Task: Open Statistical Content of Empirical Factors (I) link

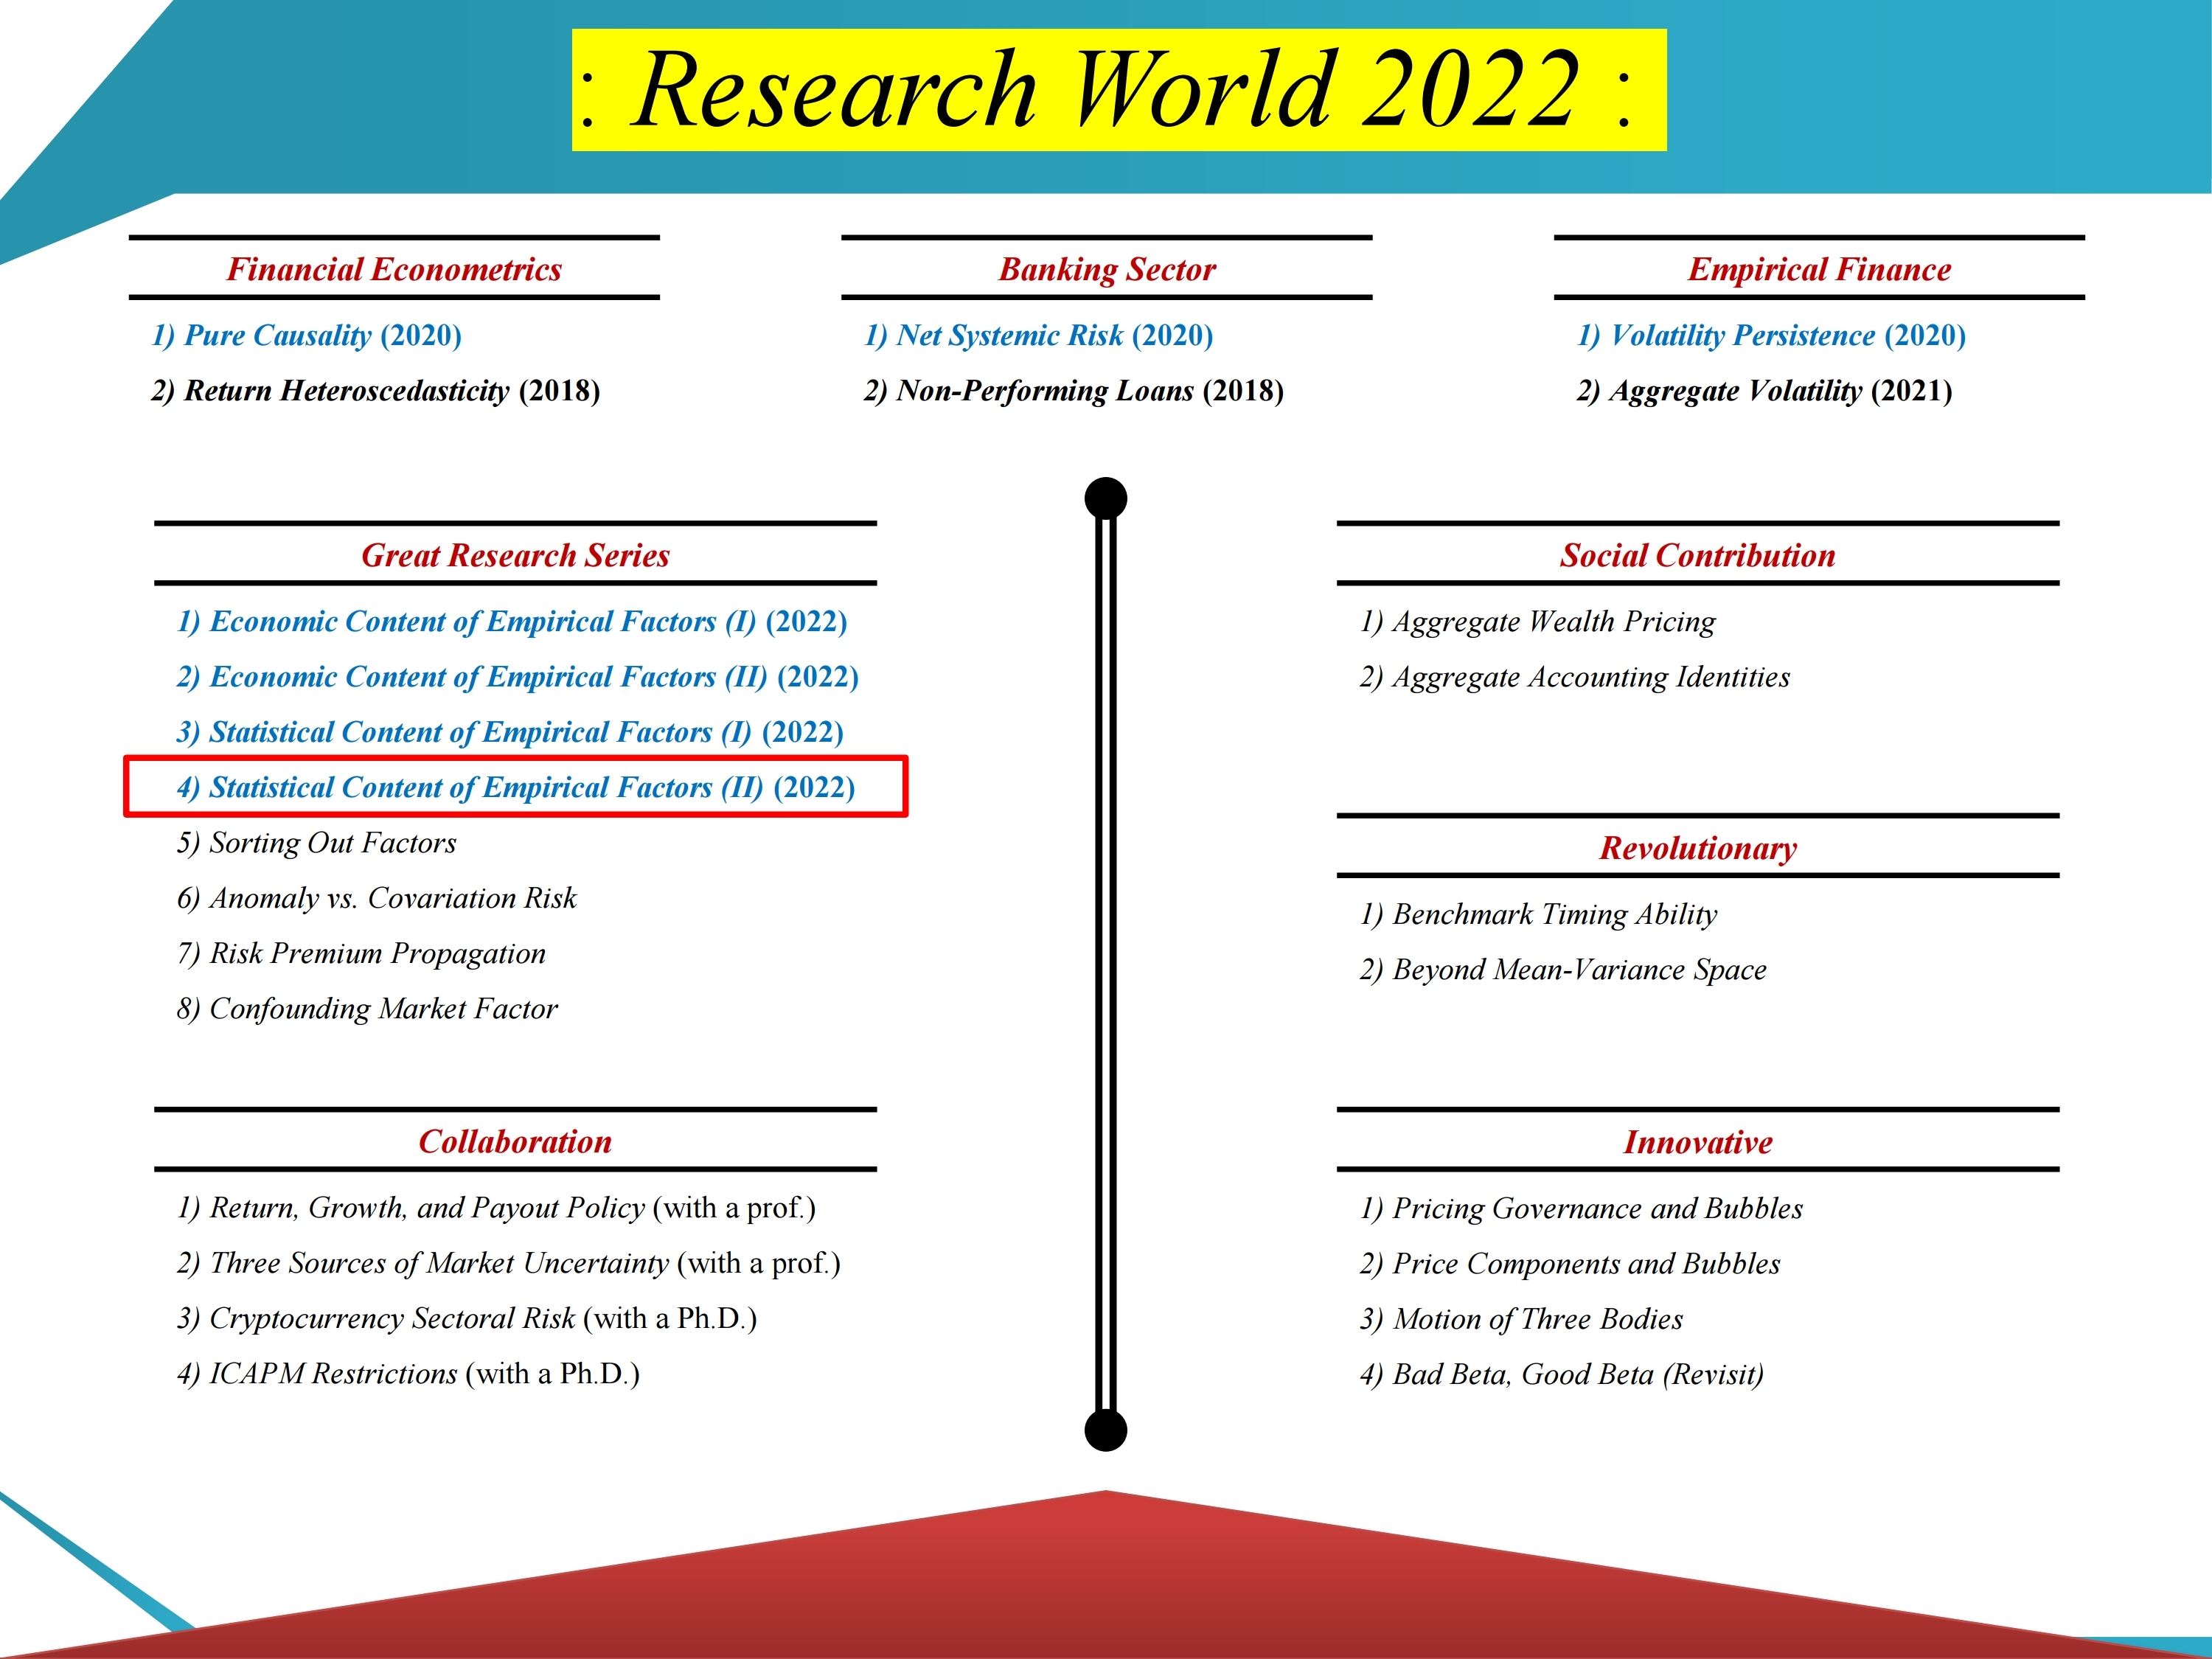Action: (x=510, y=733)
